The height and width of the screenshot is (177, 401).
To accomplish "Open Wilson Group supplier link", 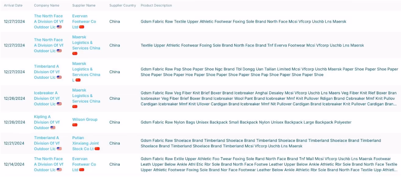I will [85, 120].
